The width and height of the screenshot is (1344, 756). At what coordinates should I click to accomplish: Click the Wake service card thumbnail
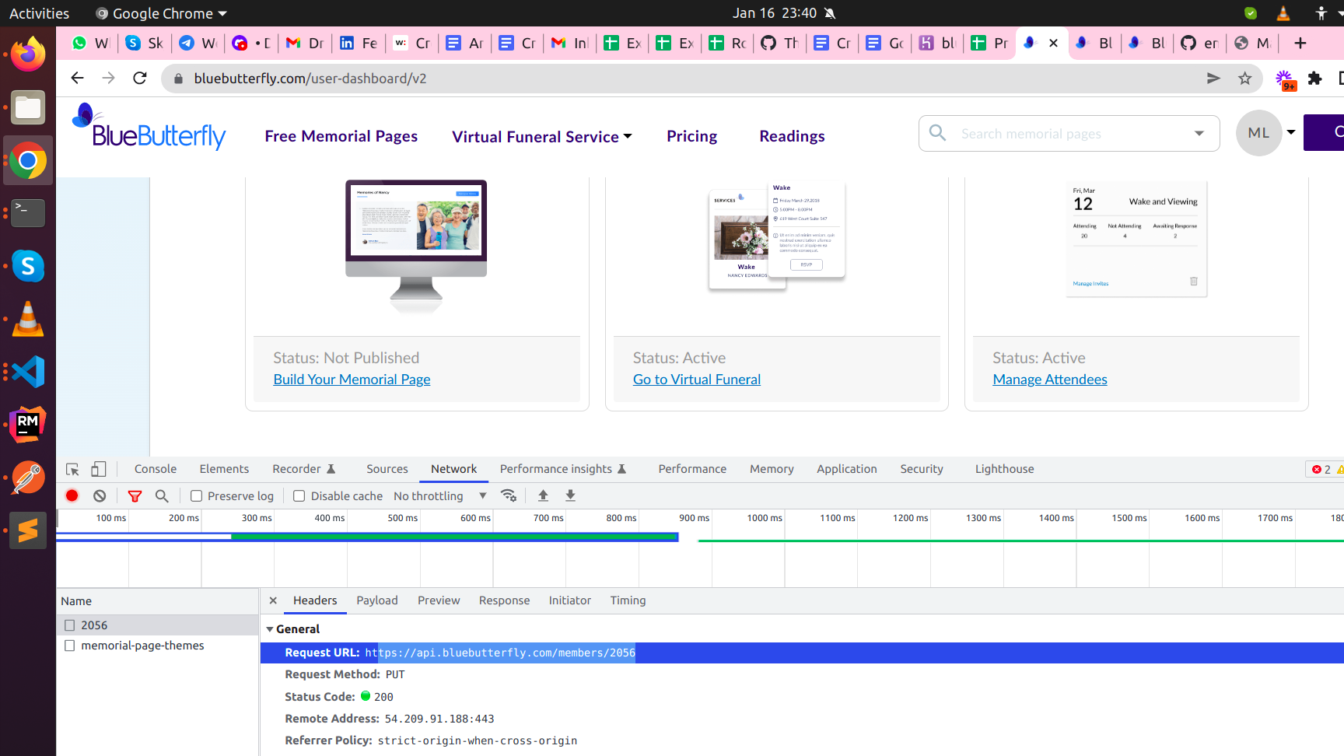click(776, 235)
